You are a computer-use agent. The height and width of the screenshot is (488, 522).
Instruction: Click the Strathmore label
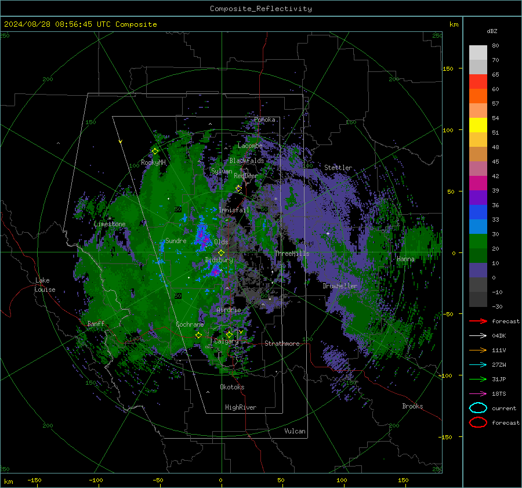[x=282, y=344]
